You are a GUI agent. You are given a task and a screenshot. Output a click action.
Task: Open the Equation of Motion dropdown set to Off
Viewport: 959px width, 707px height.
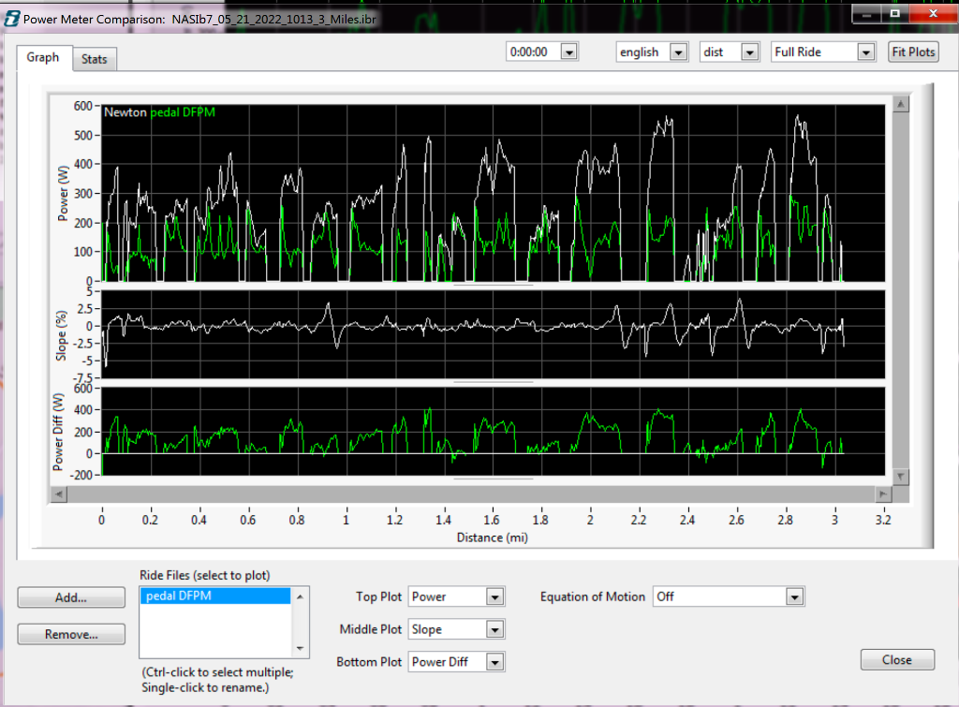[794, 596]
